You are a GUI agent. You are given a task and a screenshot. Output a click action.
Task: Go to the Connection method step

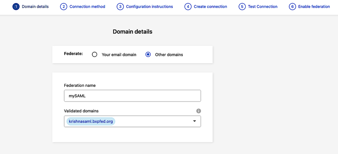(x=87, y=6)
